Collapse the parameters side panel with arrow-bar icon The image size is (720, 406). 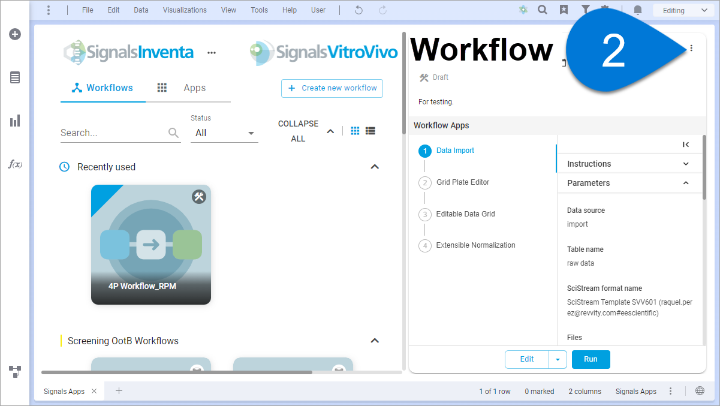(686, 145)
